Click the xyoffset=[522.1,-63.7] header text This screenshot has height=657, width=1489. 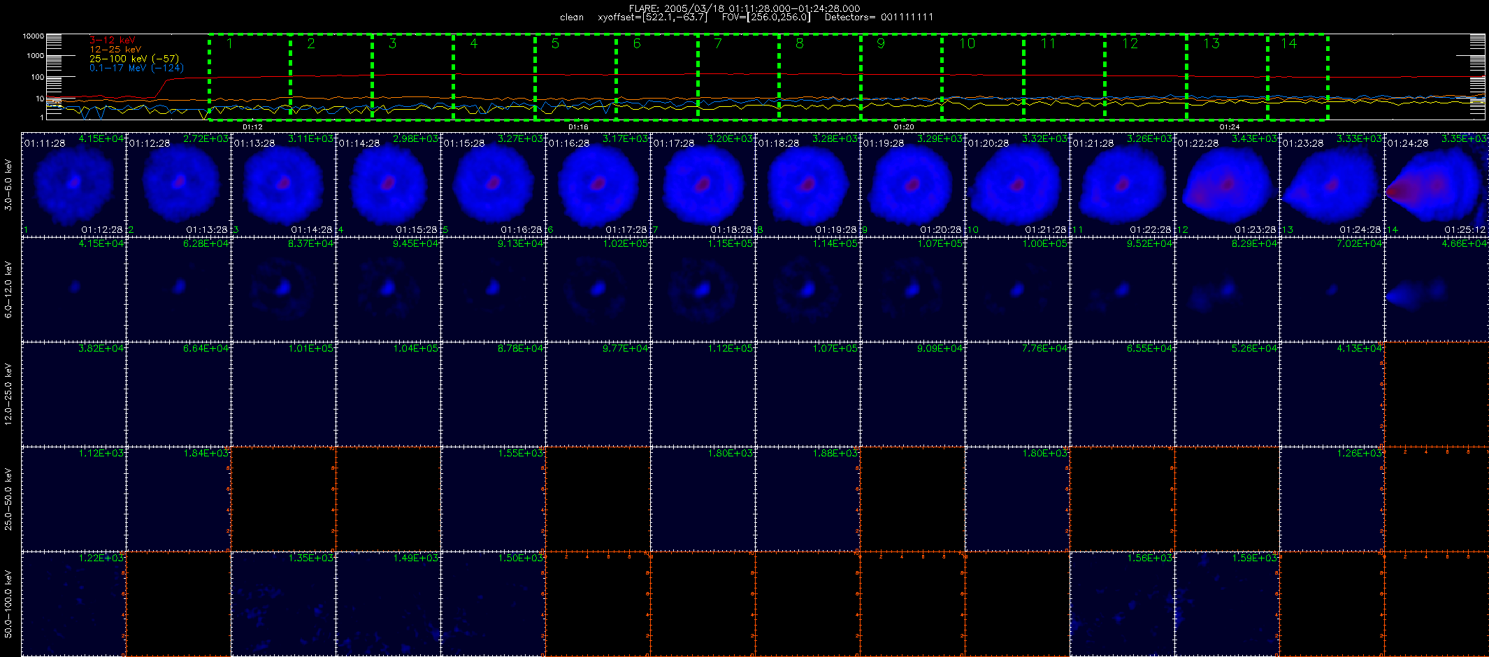pos(652,17)
